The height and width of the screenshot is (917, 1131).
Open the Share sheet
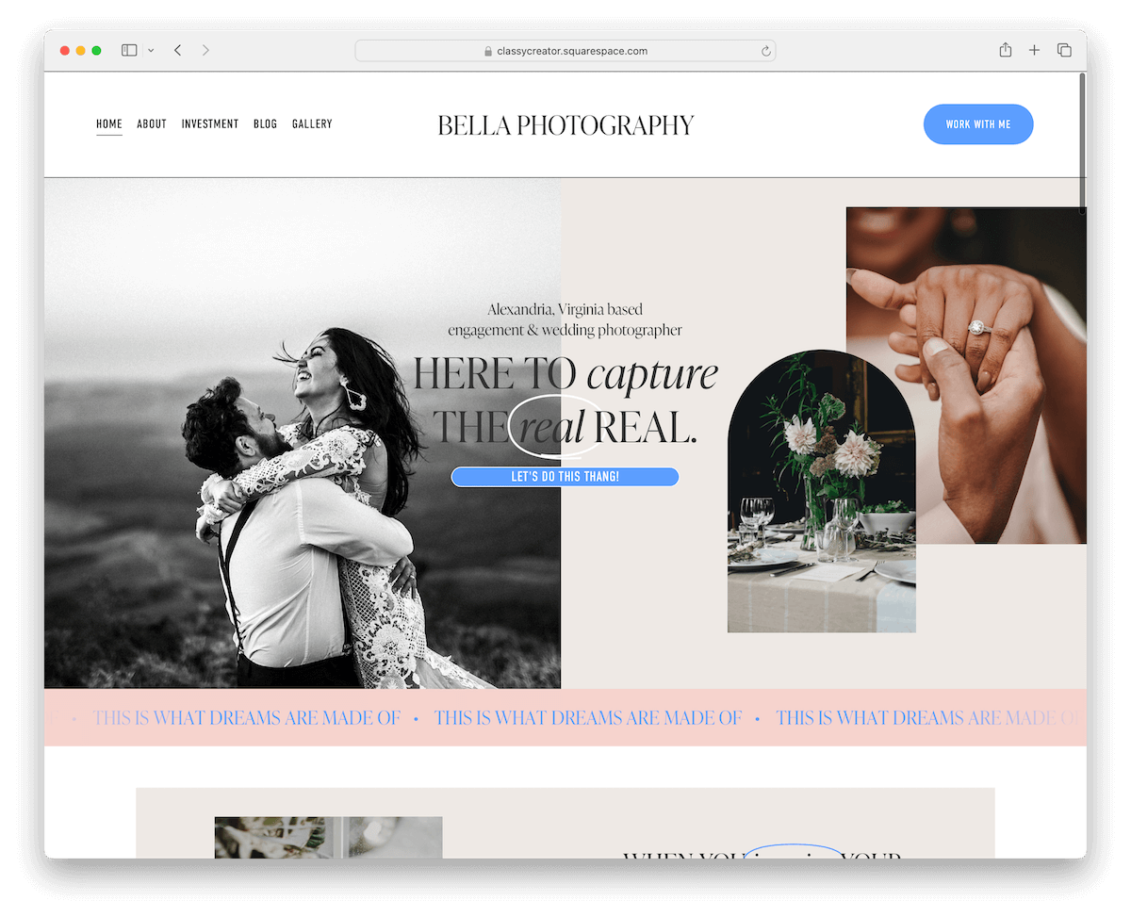(x=1005, y=49)
